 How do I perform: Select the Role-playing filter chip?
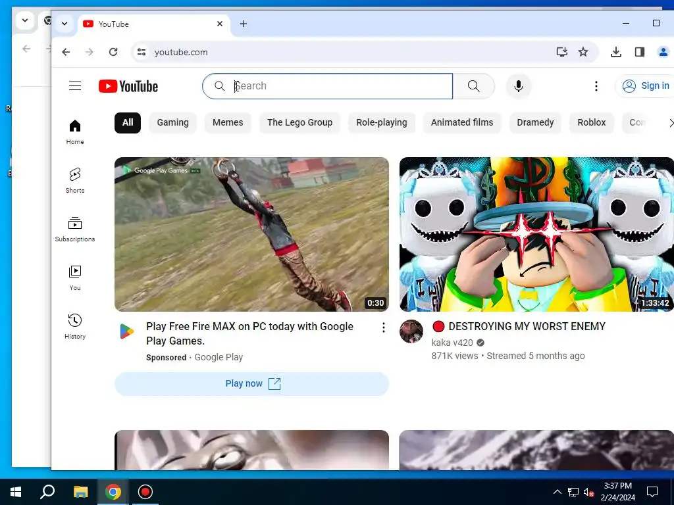(382, 122)
